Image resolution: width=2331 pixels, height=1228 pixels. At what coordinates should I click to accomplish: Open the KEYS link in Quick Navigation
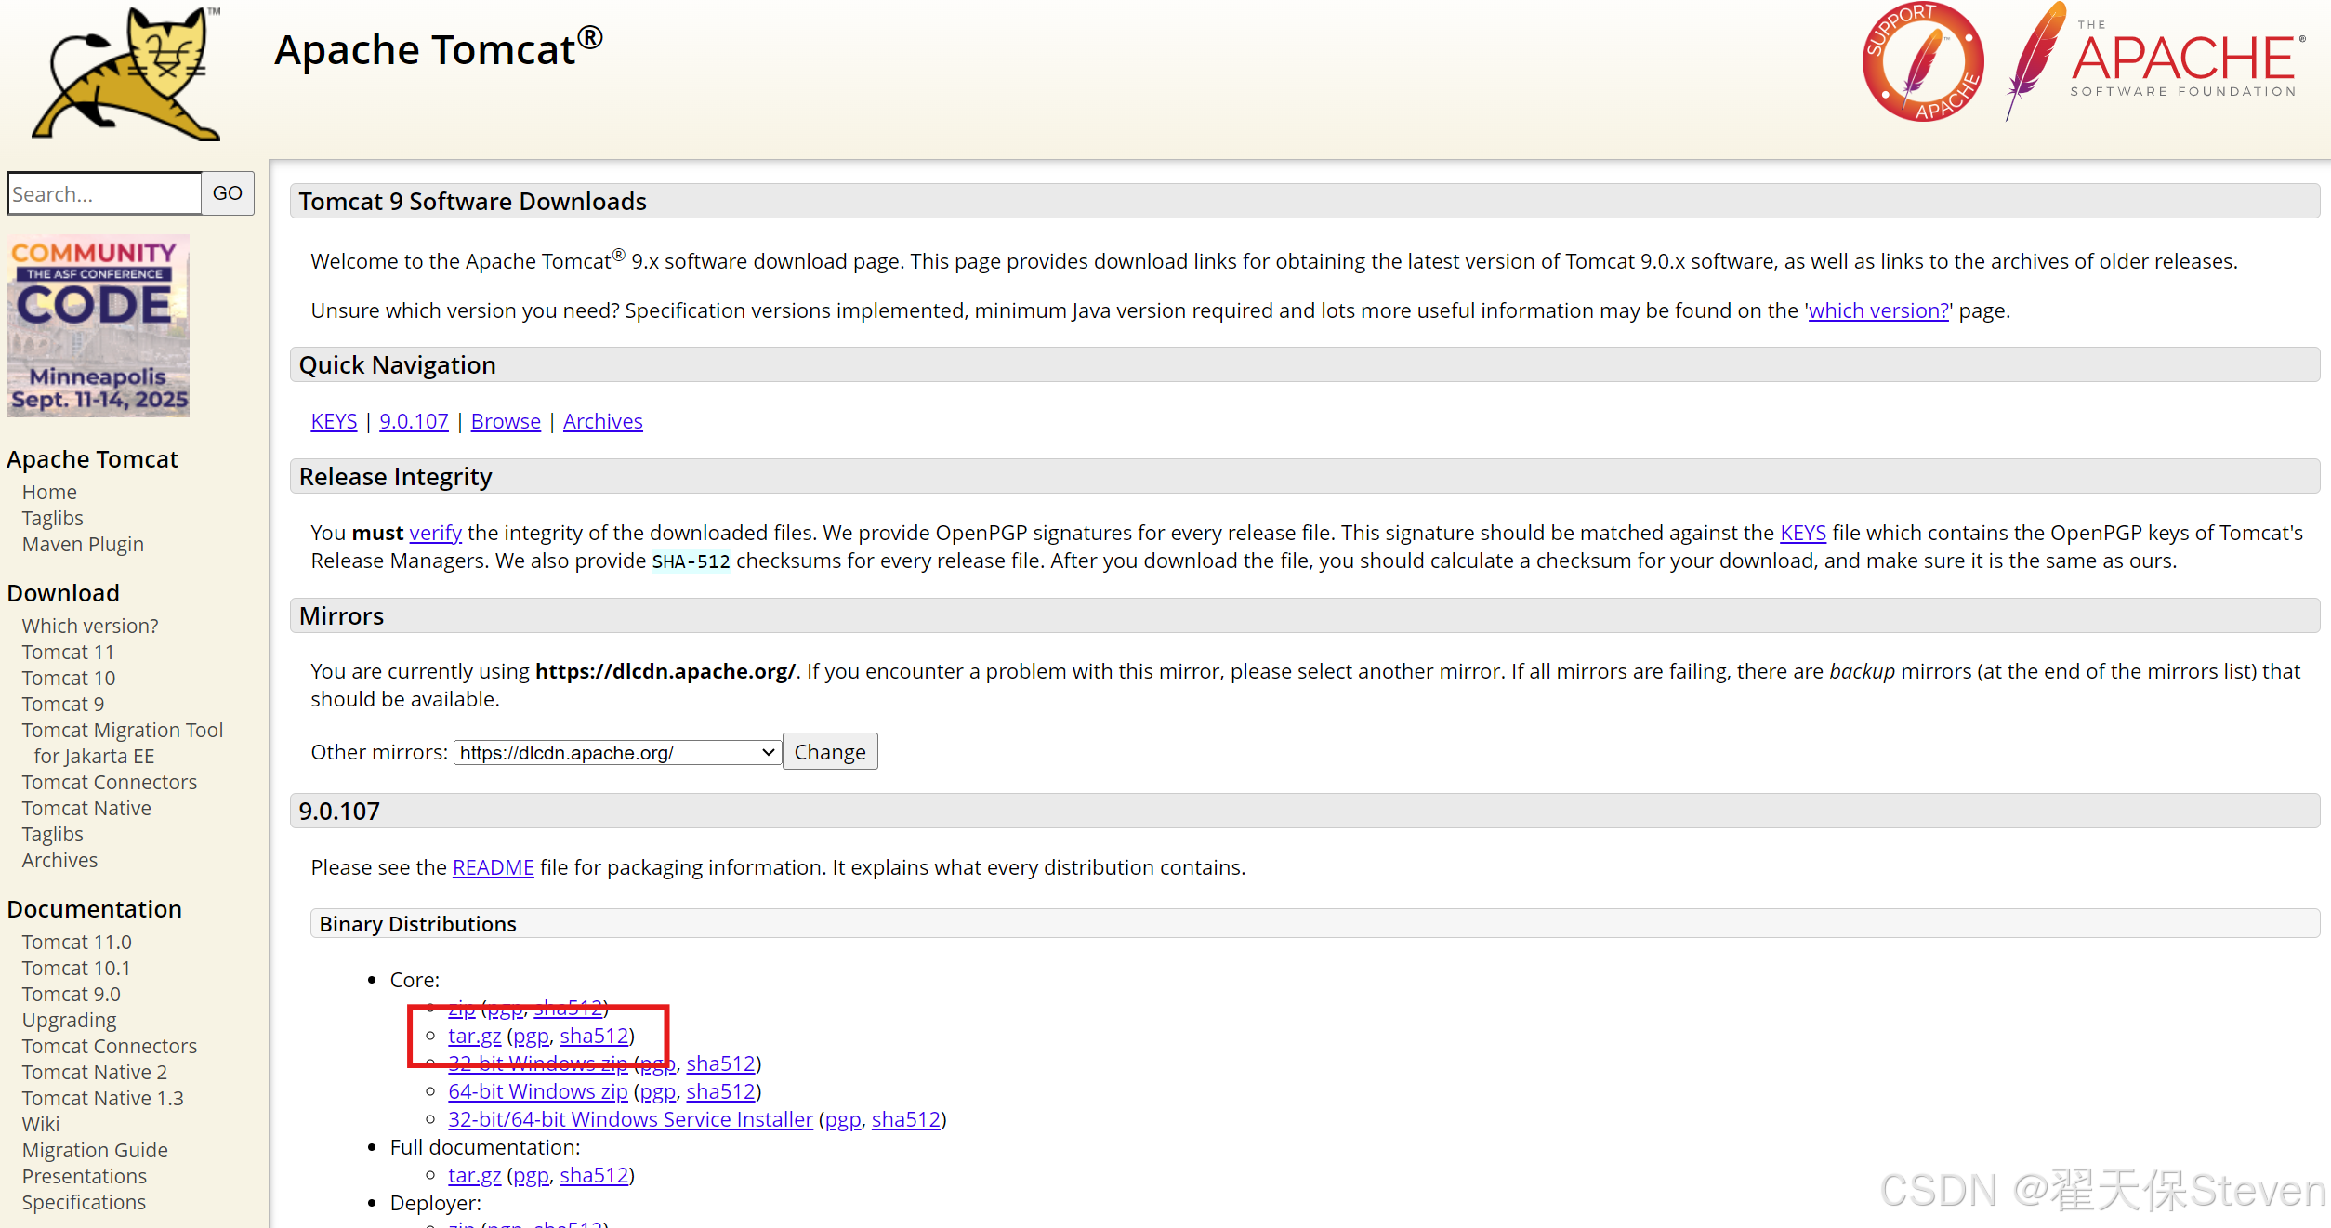[x=334, y=421]
